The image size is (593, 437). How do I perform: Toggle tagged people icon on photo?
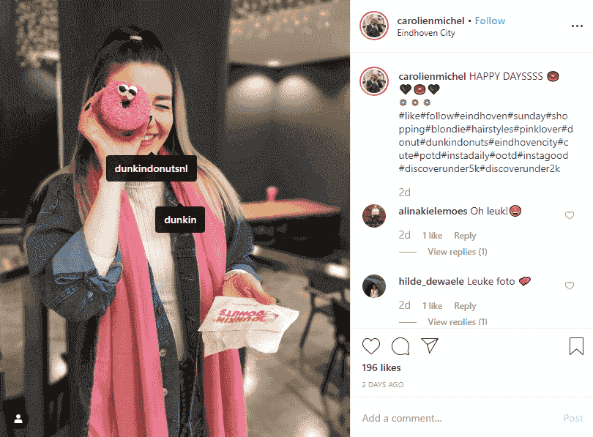(x=18, y=419)
